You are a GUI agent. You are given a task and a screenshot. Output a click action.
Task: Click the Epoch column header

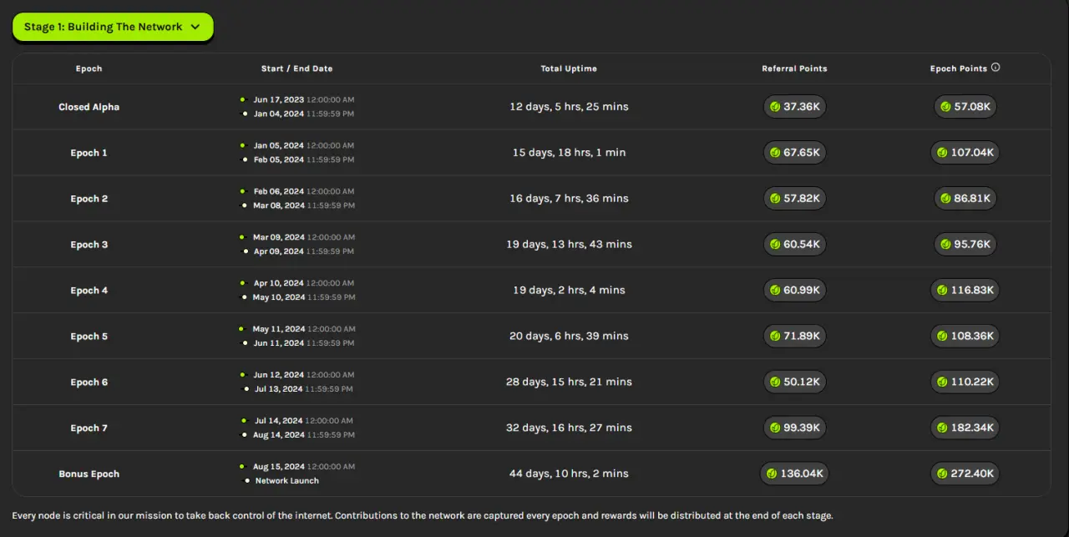89,68
